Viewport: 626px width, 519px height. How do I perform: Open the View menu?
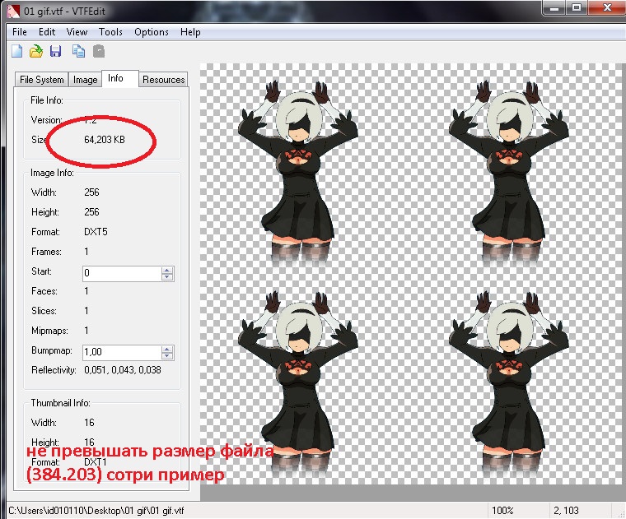[77, 32]
